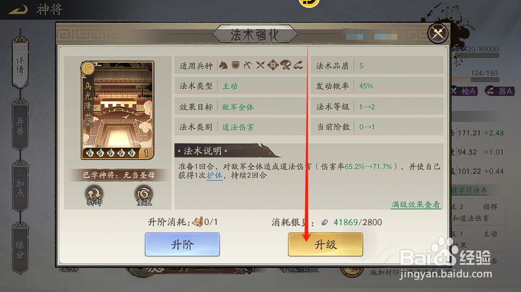Switch to the 异兽 side tab

pos(20,125)
